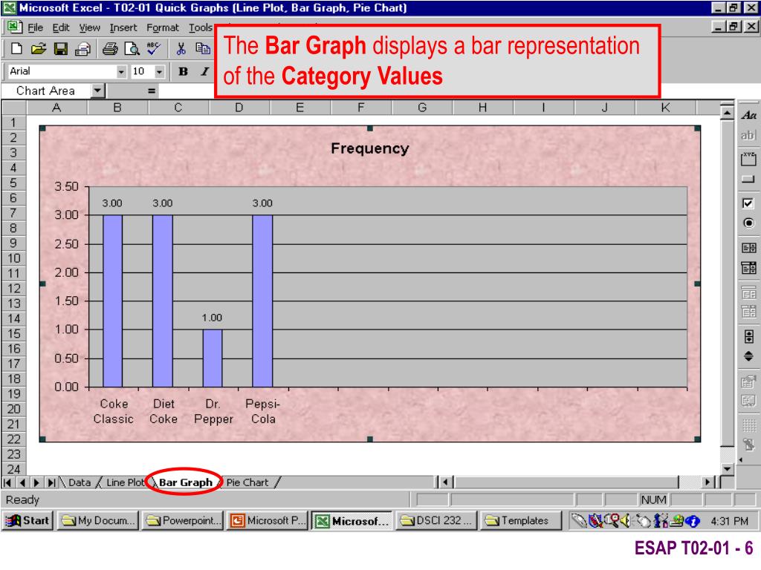Click the E-mail envelope toolbar icon

point(83,48)
